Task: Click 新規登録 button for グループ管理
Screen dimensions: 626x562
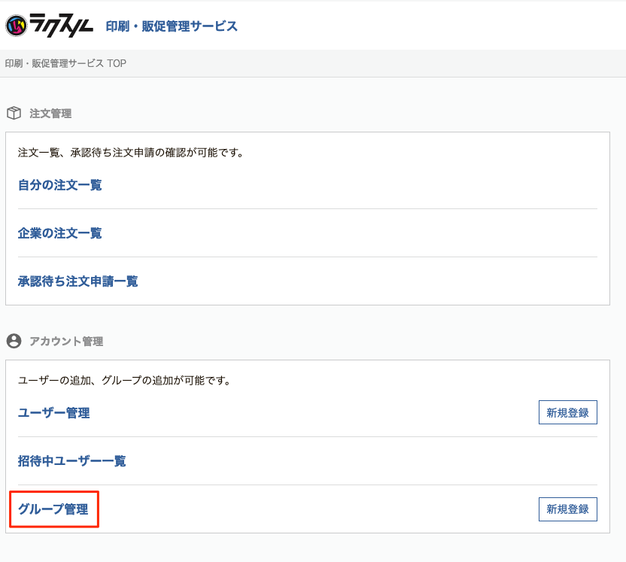Action: (x=568, y=509)
